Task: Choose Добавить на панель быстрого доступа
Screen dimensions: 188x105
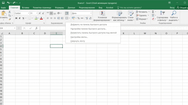Action: (93, 24)
